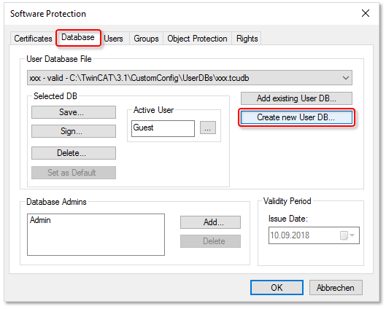Open the Groups tab

pos(146,39)
